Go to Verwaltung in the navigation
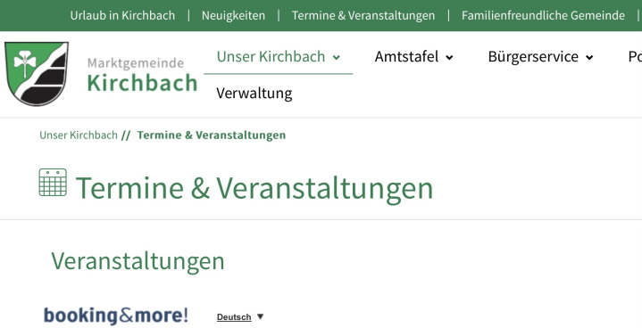This screenshot has width=642, height=328. click(x=254, y=93)
